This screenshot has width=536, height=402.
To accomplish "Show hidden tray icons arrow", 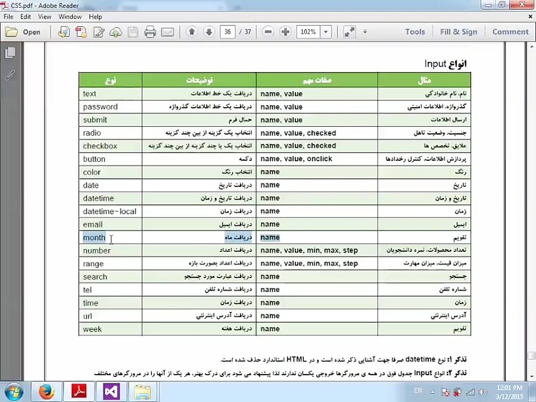I will [x=433, y=392].
